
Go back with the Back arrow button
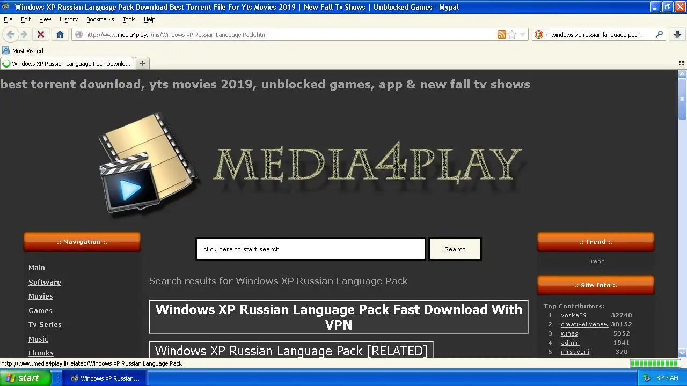[10, 34]
